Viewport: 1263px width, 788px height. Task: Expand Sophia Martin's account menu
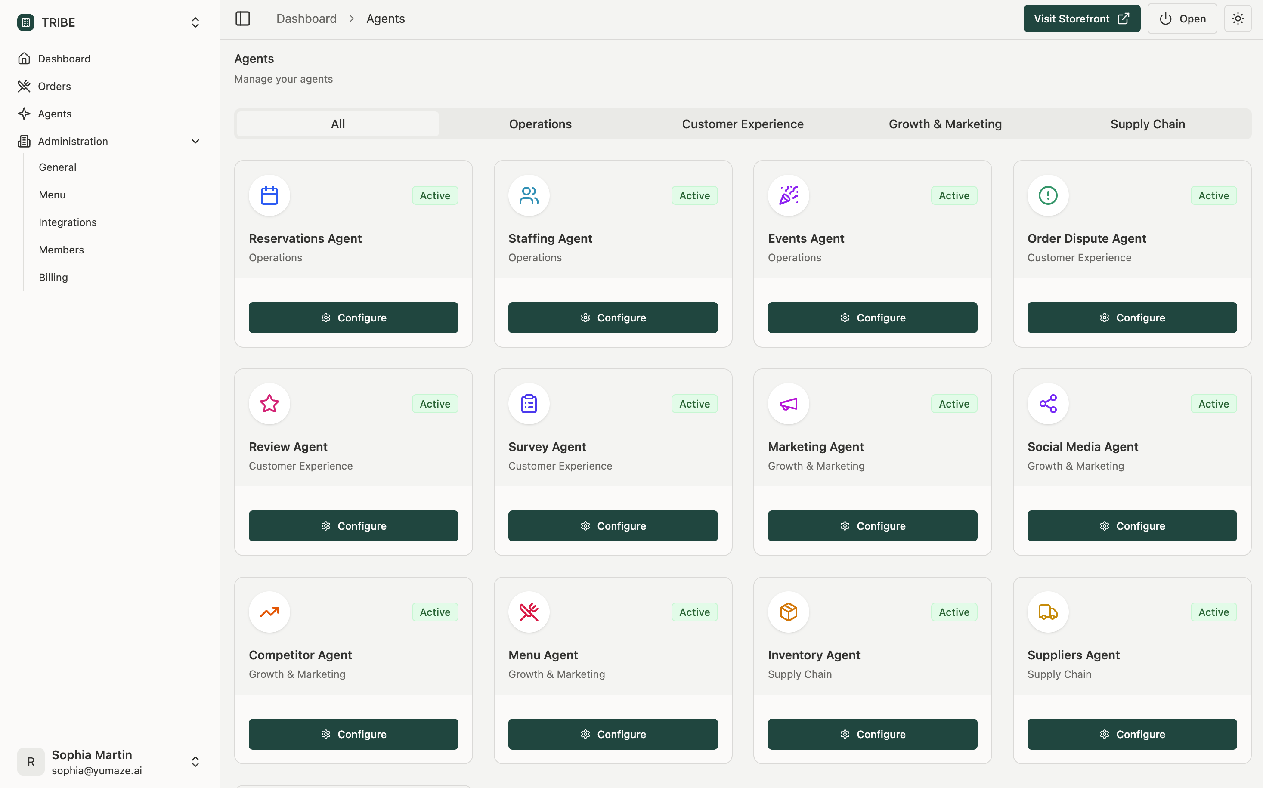195,761
